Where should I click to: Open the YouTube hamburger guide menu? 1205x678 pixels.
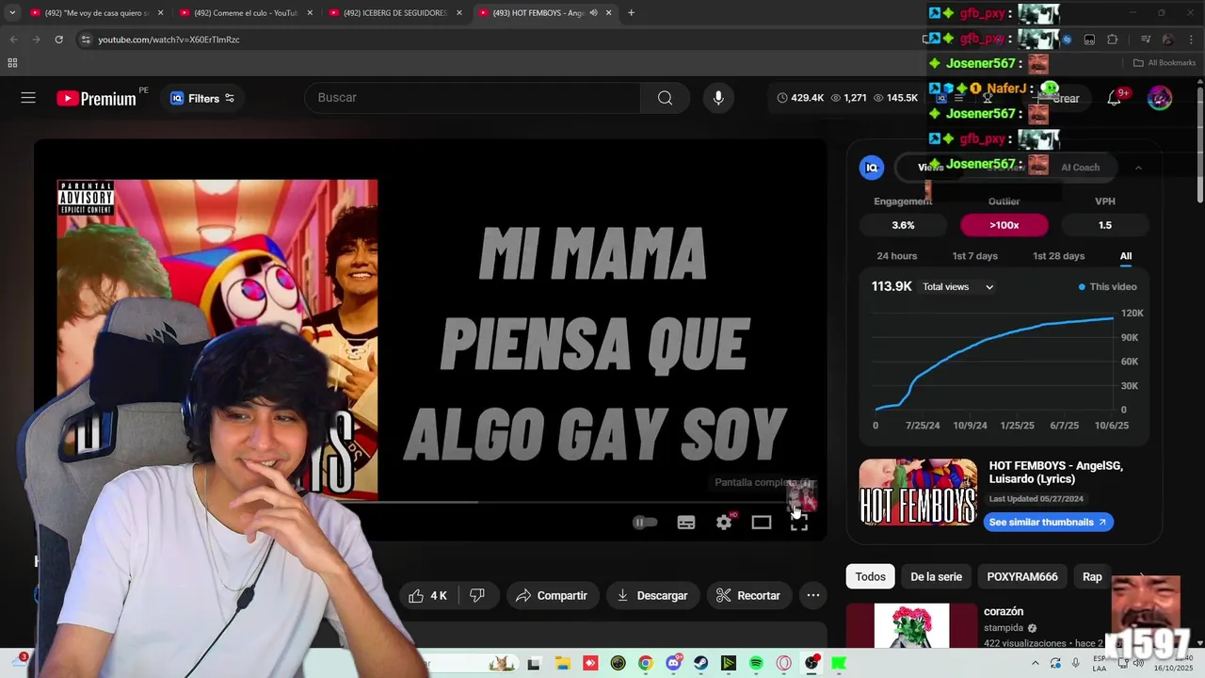click(x=28, y=98)
